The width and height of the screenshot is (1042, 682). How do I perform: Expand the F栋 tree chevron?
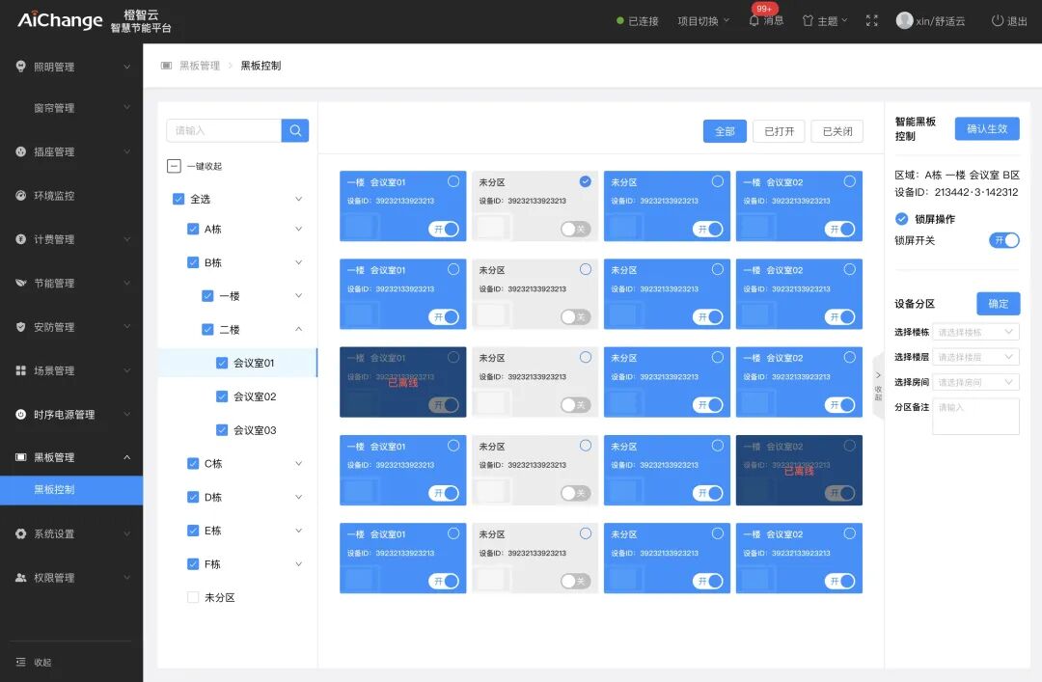(298, 564)
